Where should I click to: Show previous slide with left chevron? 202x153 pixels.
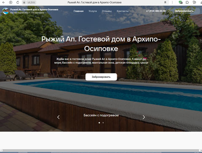58,117
